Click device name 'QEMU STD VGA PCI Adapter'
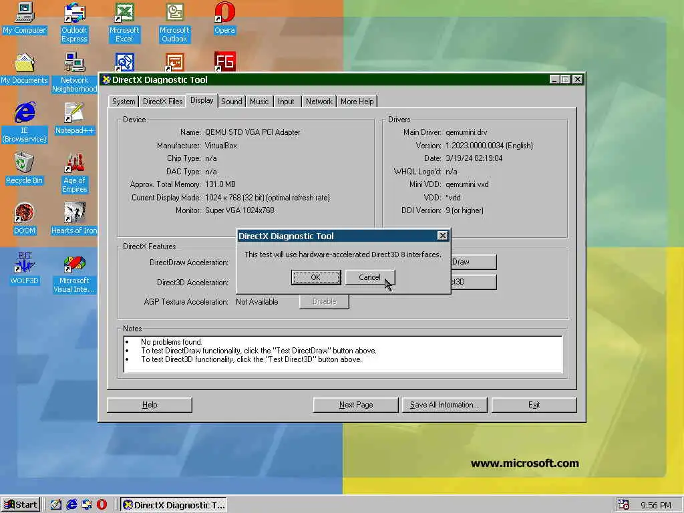684x513 pixels. click(x=252, y=132)
